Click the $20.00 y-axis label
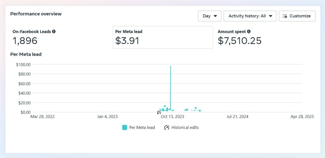Viewport: 325px width, 158px height. click(24, 103)
